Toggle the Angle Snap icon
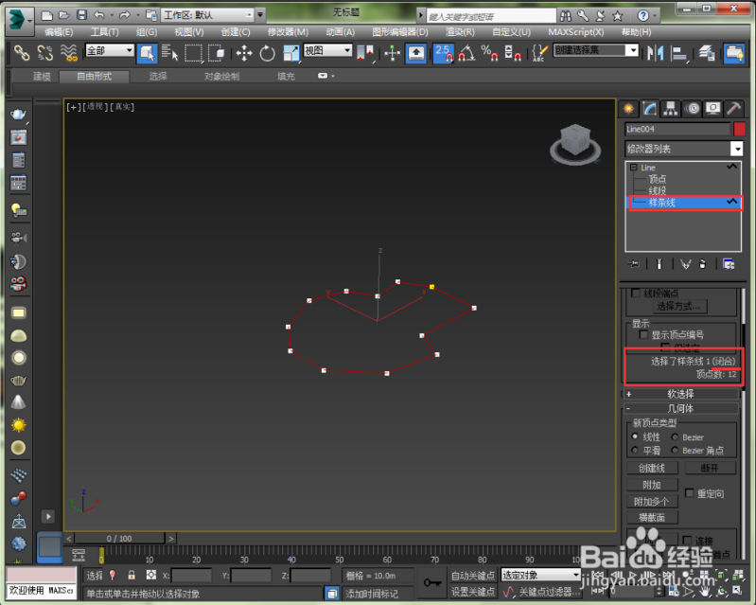The width and height of the screenshot is (756, 605). (466, 53)
